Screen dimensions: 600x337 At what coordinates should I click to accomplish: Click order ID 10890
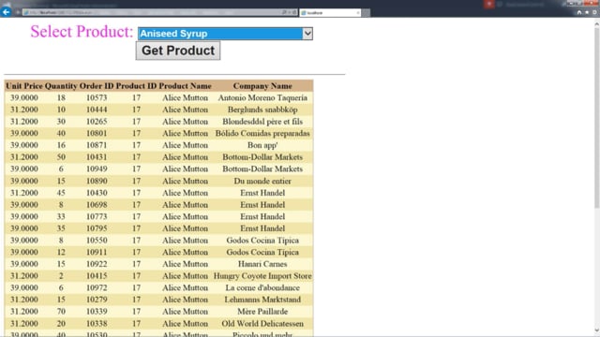tap(97, 181)
